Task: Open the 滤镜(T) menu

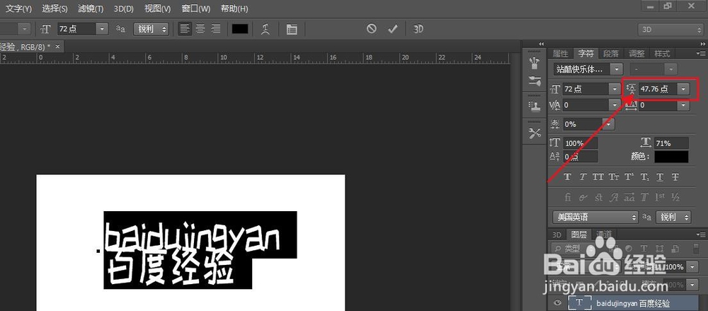Action: [x=91, y=9]
